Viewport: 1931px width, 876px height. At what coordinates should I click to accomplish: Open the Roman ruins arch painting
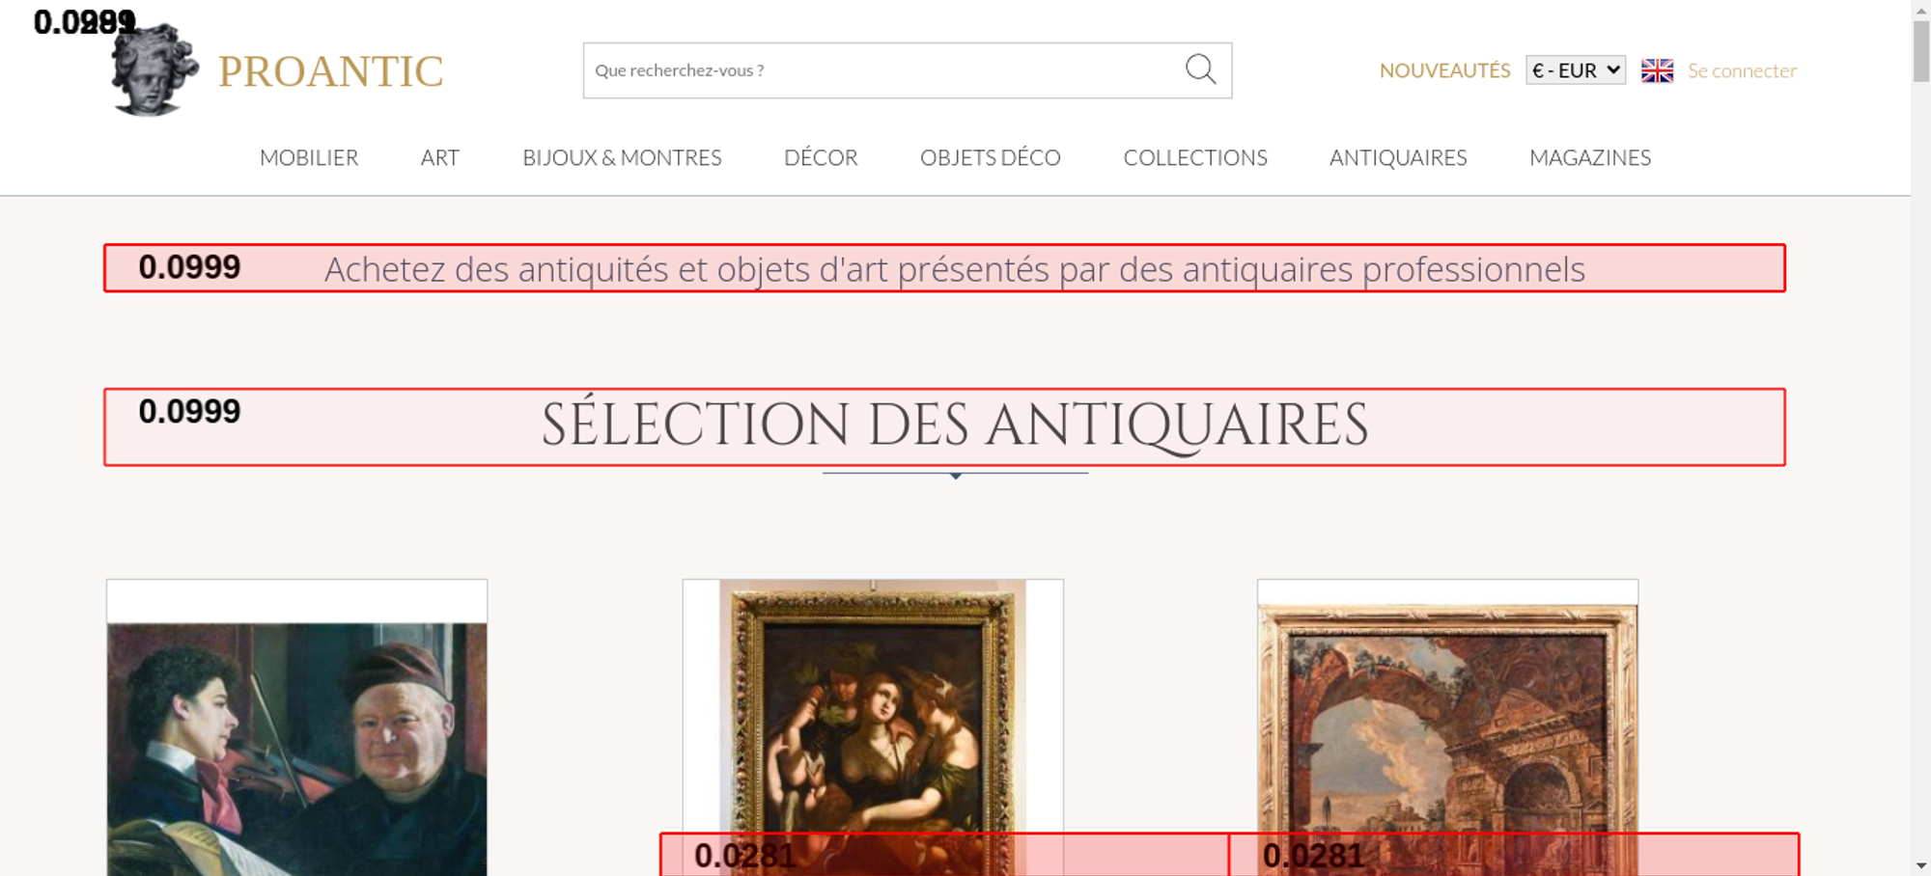[1447, 727]
